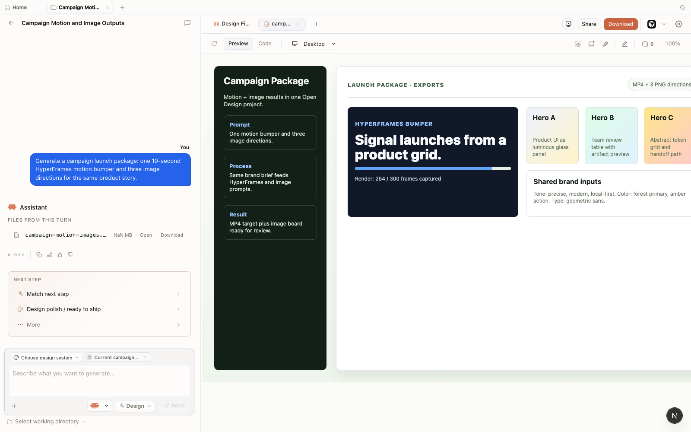Select the pencil edit icon in preview toolbar

coord(624,44)
